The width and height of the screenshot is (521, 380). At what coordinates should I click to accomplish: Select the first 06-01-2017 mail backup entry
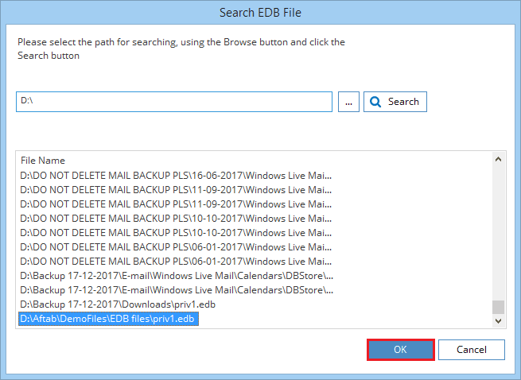[176, 246]
